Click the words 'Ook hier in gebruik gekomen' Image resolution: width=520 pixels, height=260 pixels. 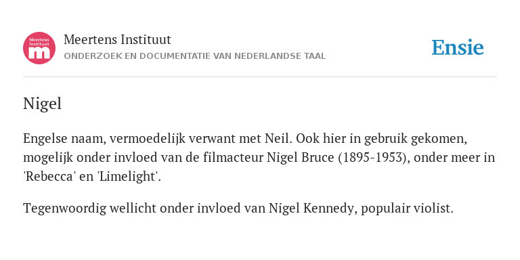(x=381, y=139)
